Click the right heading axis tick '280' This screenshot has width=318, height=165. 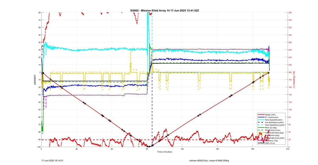tap(290, 42)
